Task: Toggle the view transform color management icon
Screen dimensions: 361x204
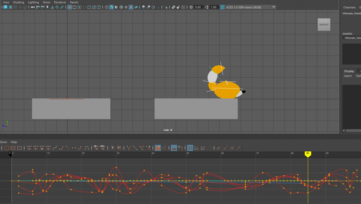Action: coord(222,7)
